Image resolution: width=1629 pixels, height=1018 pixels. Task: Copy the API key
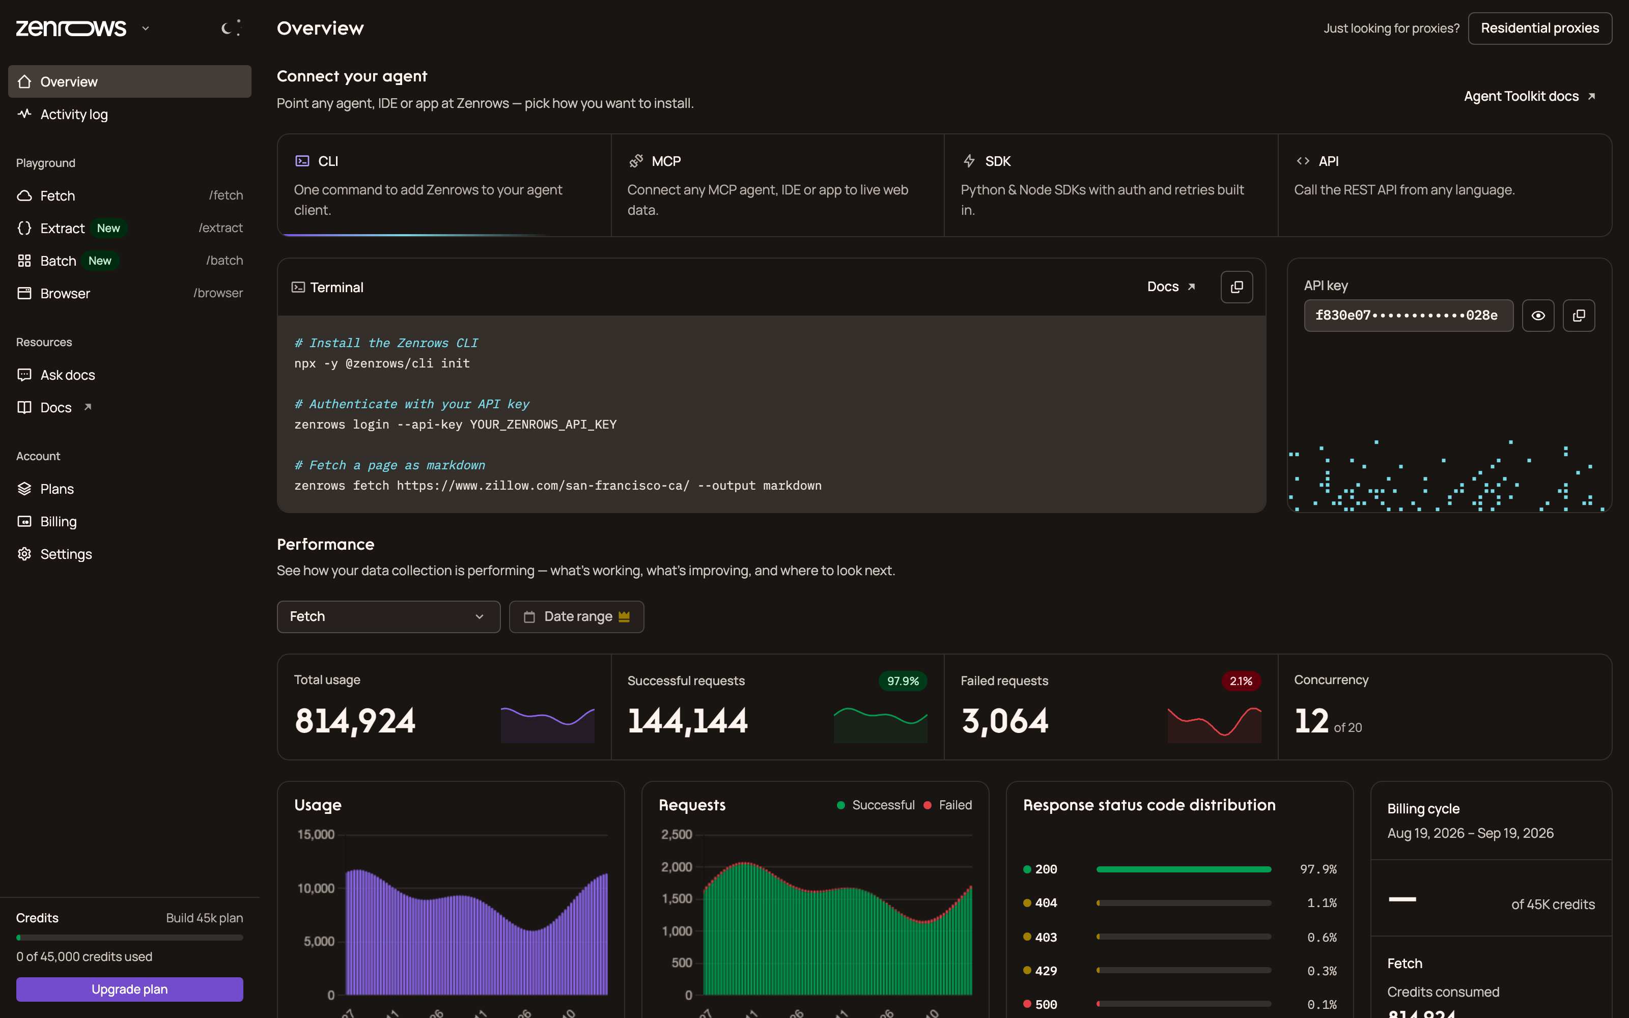(x=1579, y=315)
